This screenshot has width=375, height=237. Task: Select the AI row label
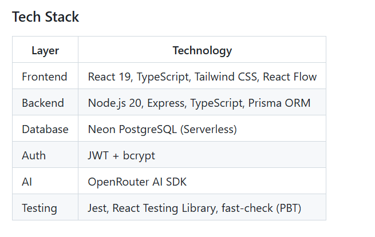click(x=28, y=182)
